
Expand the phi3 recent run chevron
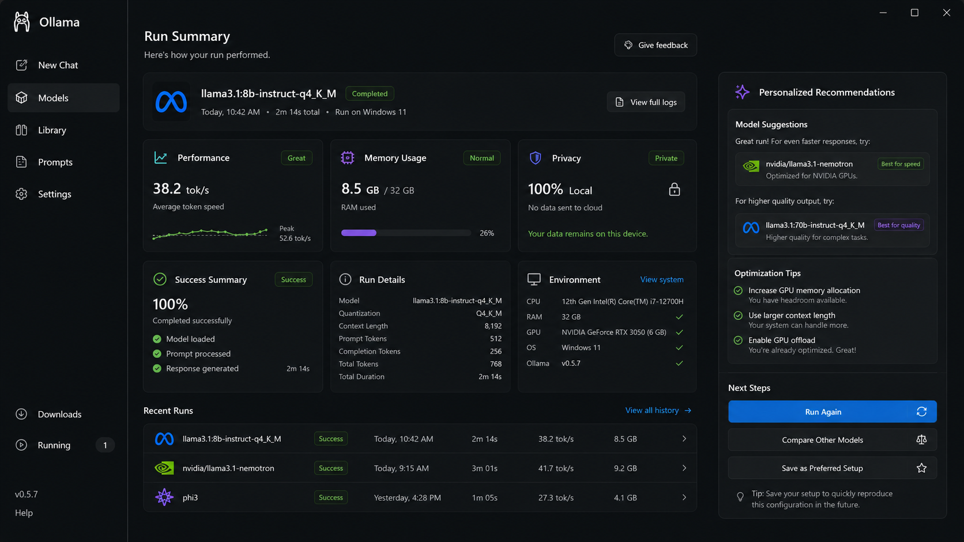tap(684, 497)
